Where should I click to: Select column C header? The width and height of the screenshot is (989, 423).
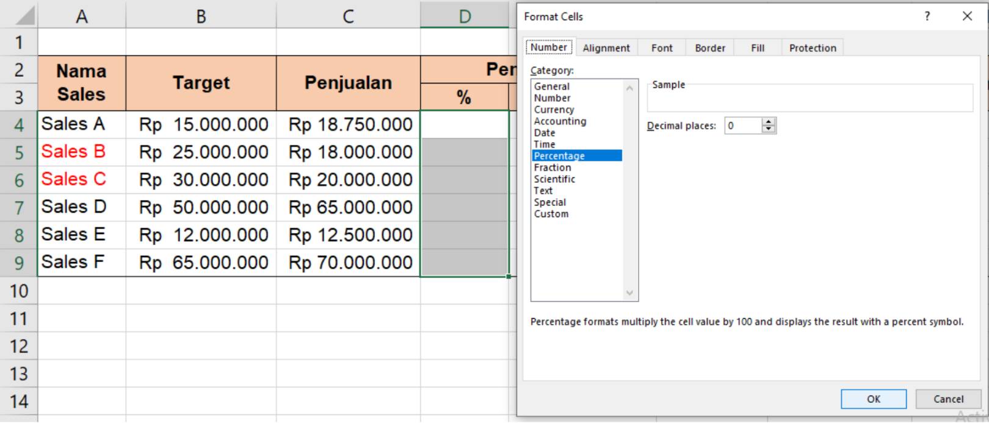coord(348,16)
